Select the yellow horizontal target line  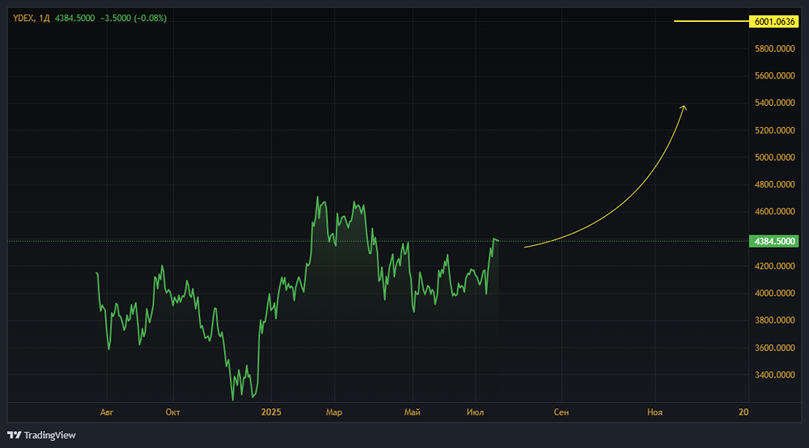pyautogui.click(x=711, y=21)
